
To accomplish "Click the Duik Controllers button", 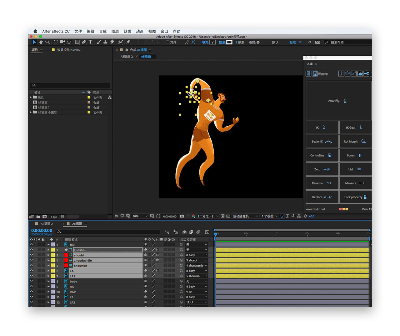I will 322,155.
